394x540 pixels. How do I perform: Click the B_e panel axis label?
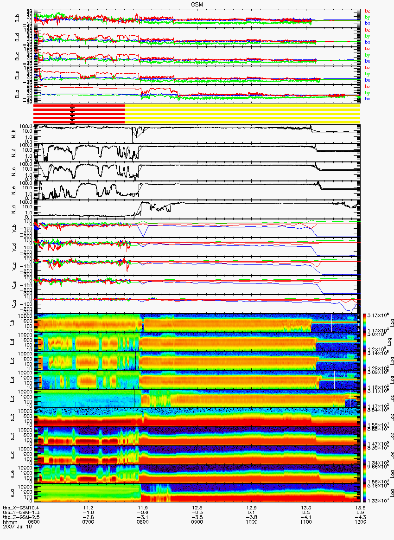(17, 76)
